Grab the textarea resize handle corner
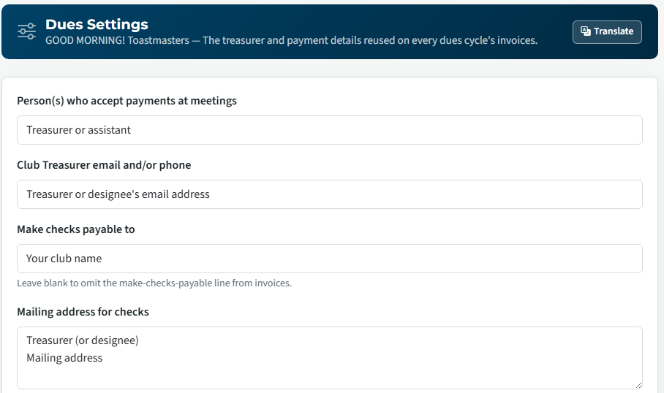The image size is (664, 393). 638,385
